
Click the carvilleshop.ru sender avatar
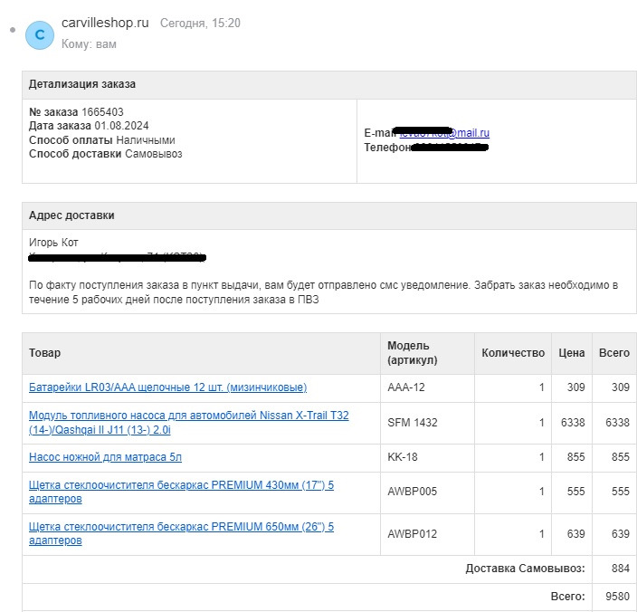[39, 34]
